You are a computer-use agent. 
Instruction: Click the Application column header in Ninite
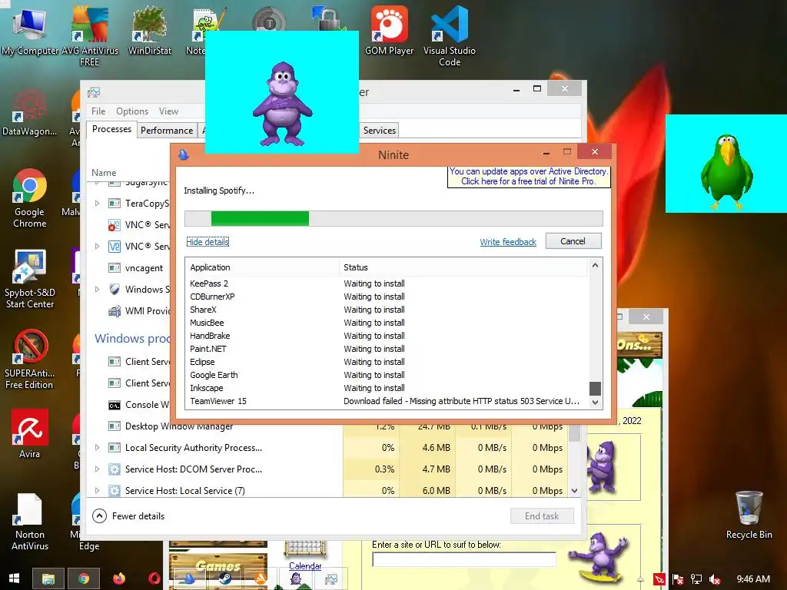[x=263, y=267]
